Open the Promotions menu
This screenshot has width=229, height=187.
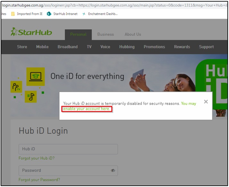[x=154, y=47]
